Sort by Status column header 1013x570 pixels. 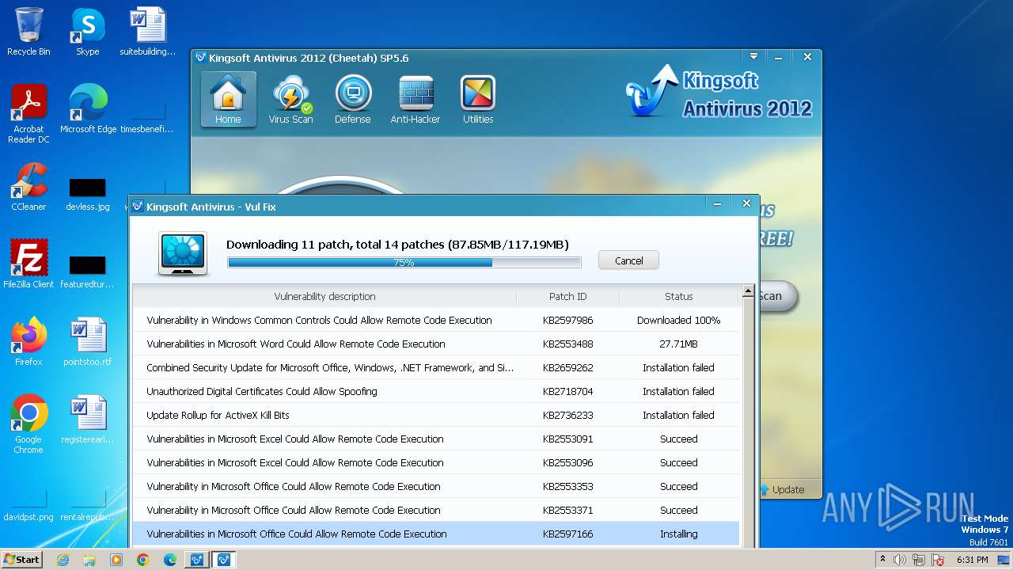pyautogui.click(x=679, y=296)
